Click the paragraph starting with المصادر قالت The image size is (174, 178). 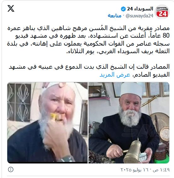pyautogui.click(x=89, y=71)
